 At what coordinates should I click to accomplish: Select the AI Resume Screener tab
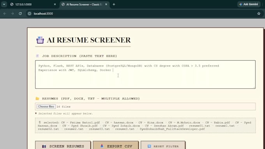(85, 4)
